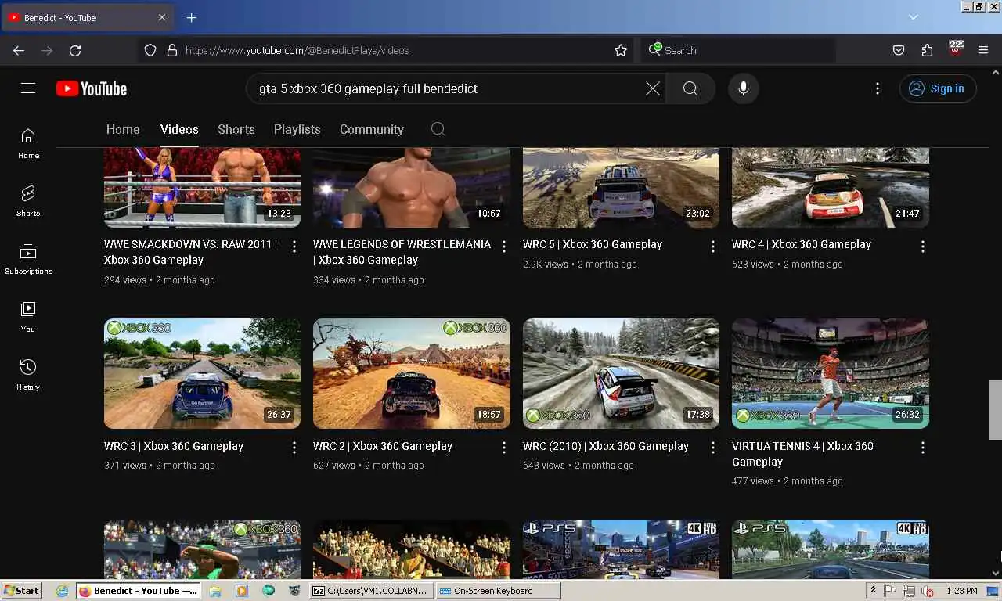This screenshot has width=1002, height=601.
Task: Click the YouTube logo
Action: pyautogui.click(x=92, y=88)
